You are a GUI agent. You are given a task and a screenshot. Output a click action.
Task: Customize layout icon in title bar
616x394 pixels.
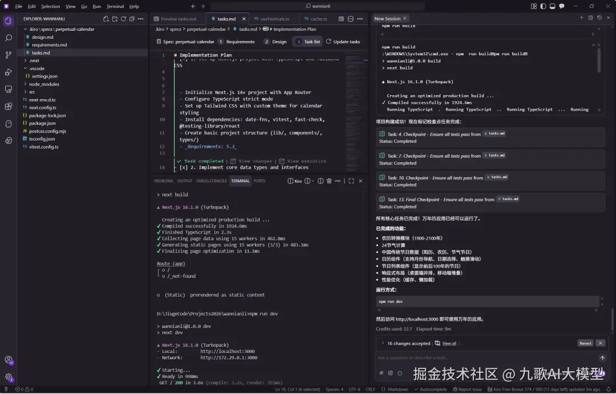(x=533, y=6)
